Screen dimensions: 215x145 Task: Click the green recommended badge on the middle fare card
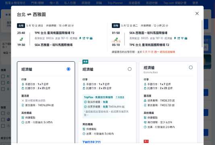85,62
